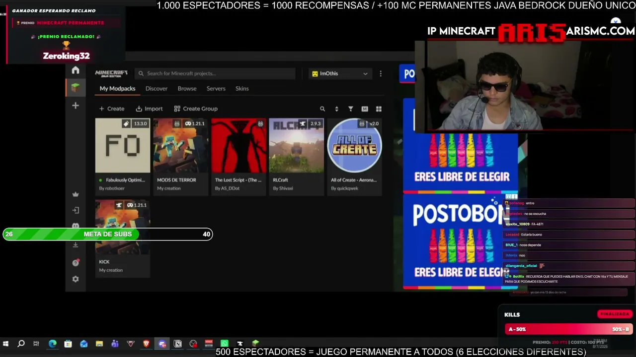Go to the Skins tab

(242, 89)
